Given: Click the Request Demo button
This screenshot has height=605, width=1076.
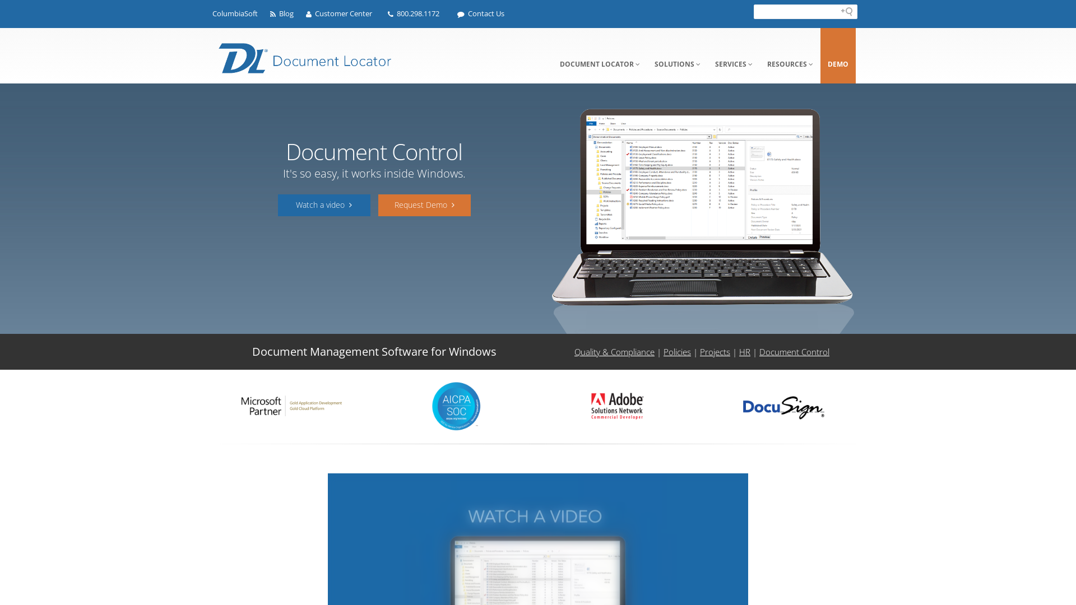Looking at the screenshot, I should (424, 204).
